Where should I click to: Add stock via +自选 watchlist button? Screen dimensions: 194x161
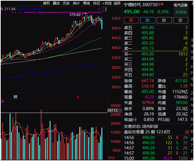[x=107, y=3]
